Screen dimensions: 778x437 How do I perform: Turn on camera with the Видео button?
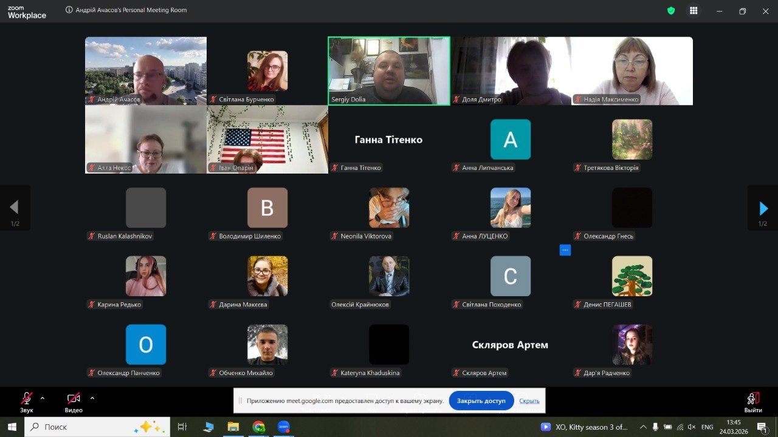(x=74, y=400)
